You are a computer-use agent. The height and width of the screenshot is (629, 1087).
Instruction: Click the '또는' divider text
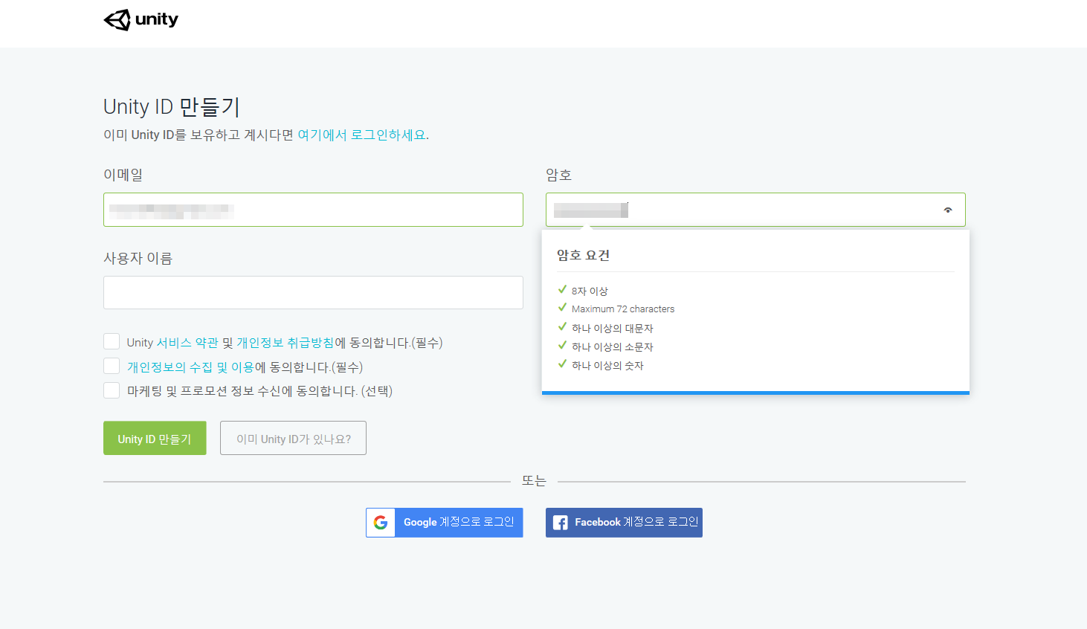(x=534, y=481)
